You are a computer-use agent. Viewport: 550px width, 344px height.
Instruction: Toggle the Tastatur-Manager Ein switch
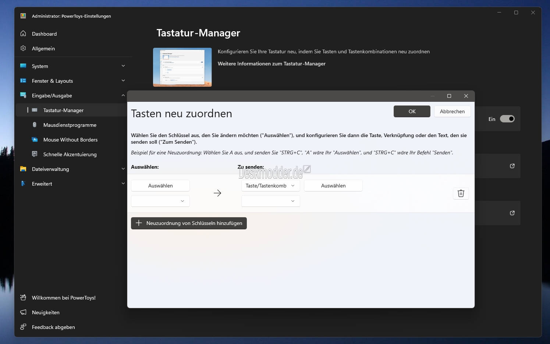click(507, 119)
